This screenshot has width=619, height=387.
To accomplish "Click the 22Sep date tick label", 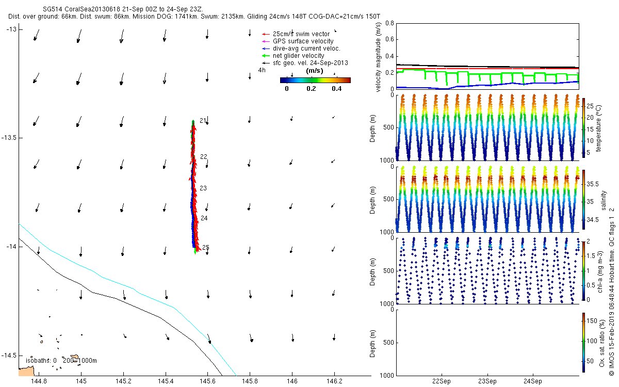I will 442,381.
